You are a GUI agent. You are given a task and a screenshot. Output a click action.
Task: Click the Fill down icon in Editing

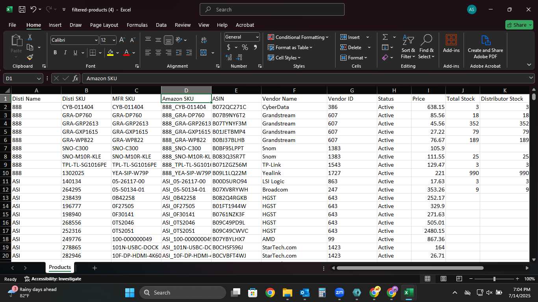pos(385,47)
